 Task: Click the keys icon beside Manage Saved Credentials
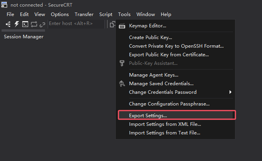click(122, 84)
